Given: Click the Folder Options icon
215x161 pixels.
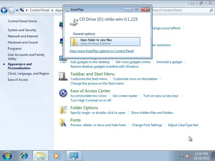Looking at the screenshot, I should pos(63,110).
